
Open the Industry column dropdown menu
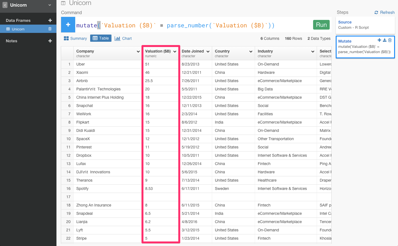coord(313,51)
